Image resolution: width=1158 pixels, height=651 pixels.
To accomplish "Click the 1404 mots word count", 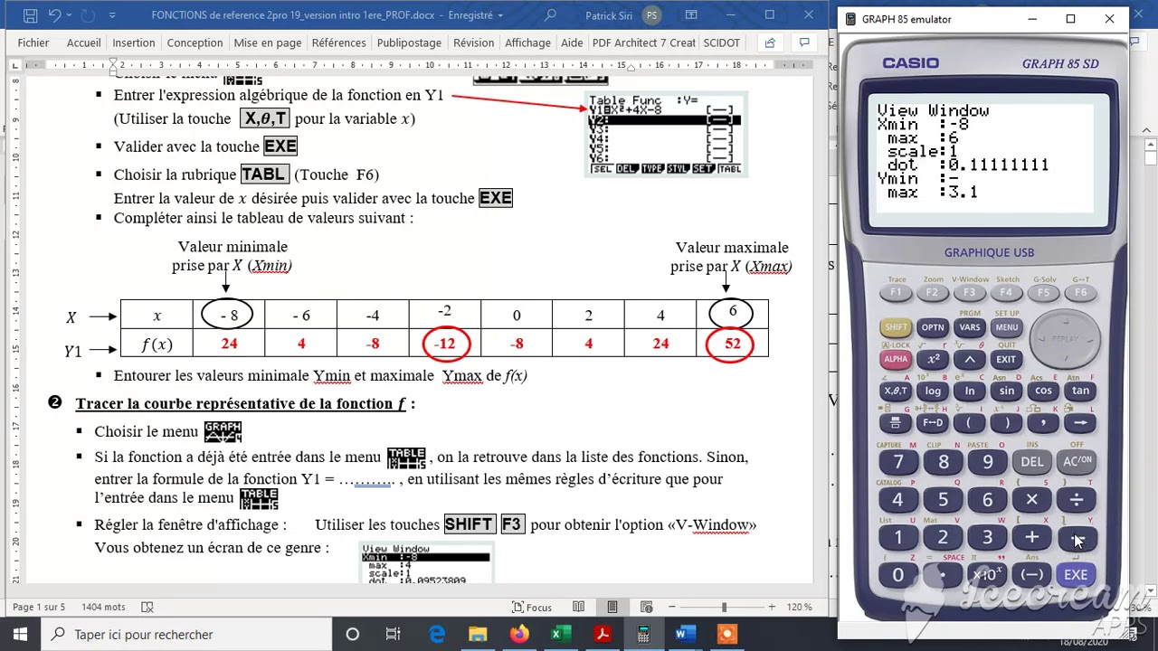I will 103,607.
